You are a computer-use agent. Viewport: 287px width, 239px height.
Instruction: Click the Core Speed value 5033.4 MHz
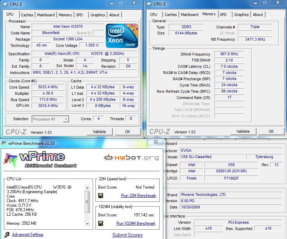click(x=48, y=87)
